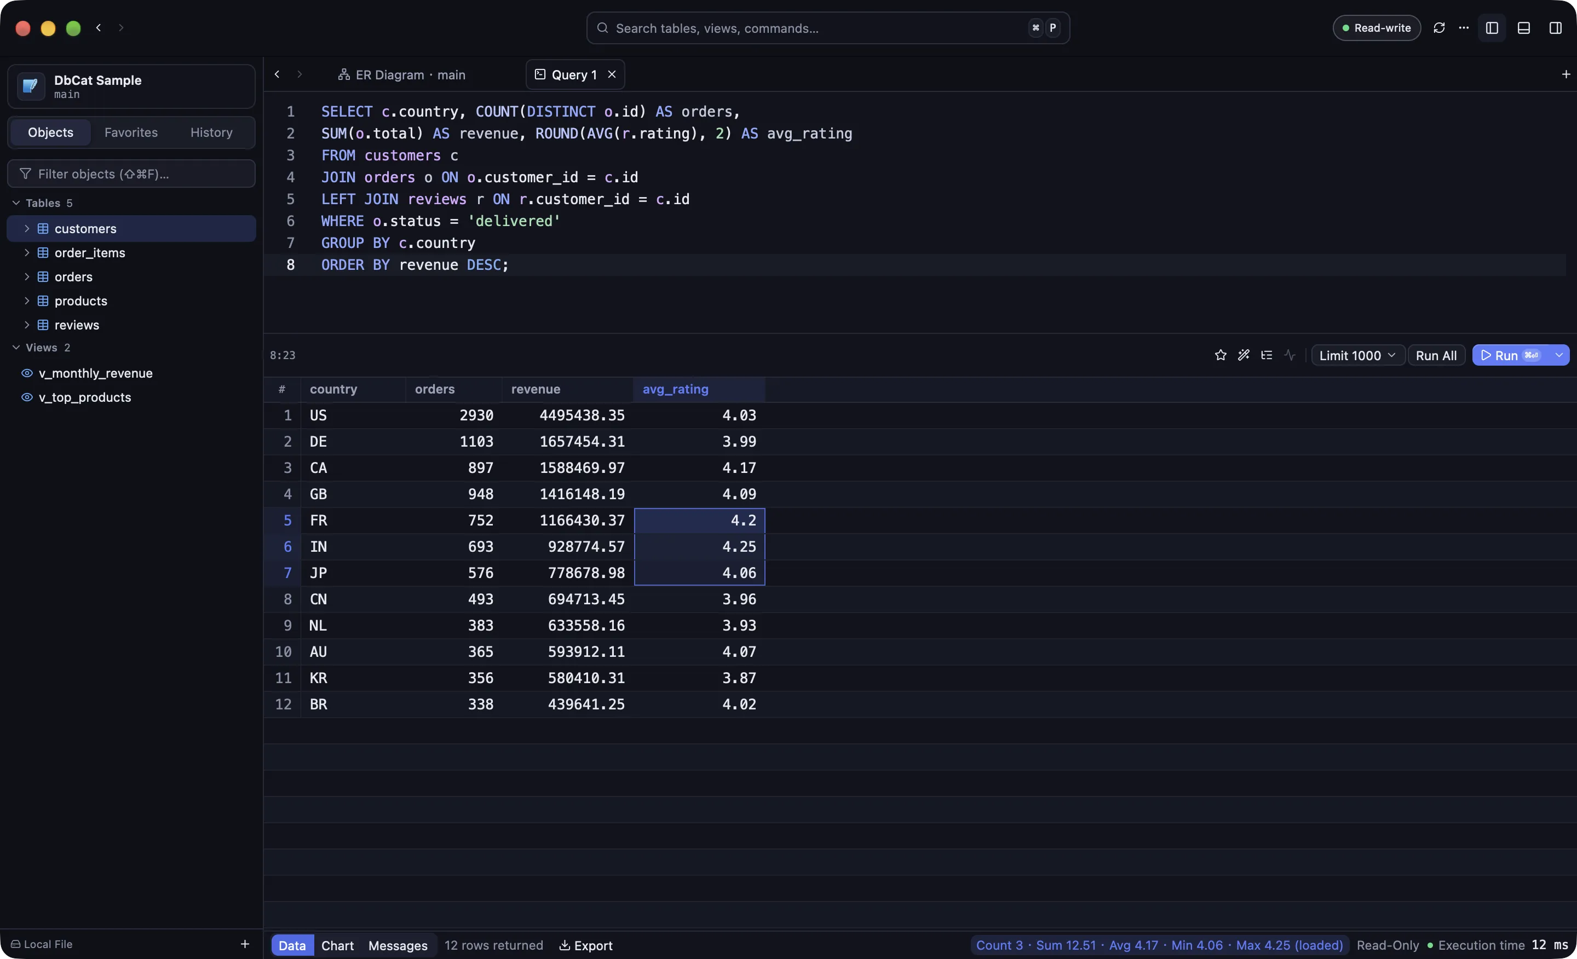This screenshot has width=1577, height=959.
Task: Click the favorite star icon in query toolbar
Action: point(1221,355)
